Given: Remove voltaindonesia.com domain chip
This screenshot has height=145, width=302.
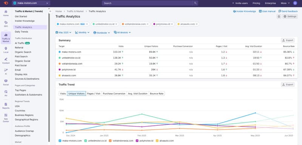Looking at the screenshot, I should pyautogui.click(x=148, y=24).
